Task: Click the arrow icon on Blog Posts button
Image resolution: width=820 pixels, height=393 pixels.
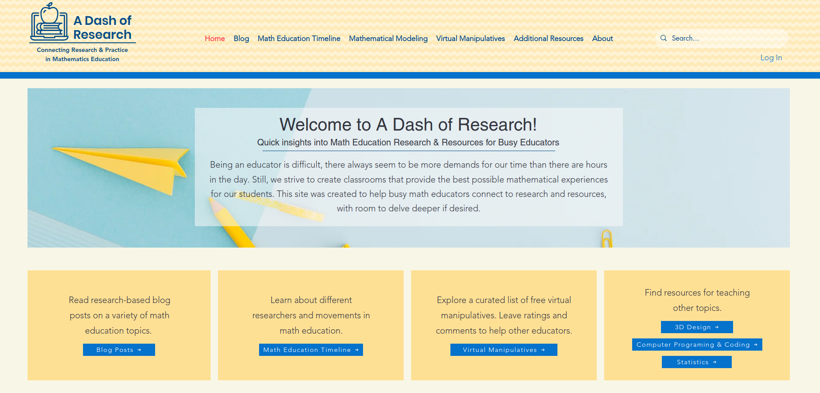Action: 139,349
